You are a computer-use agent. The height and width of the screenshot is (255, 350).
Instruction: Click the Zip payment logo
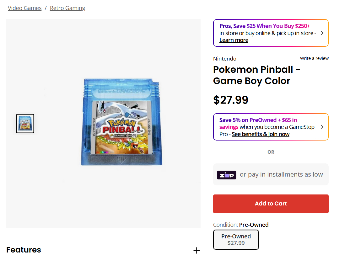226,175
